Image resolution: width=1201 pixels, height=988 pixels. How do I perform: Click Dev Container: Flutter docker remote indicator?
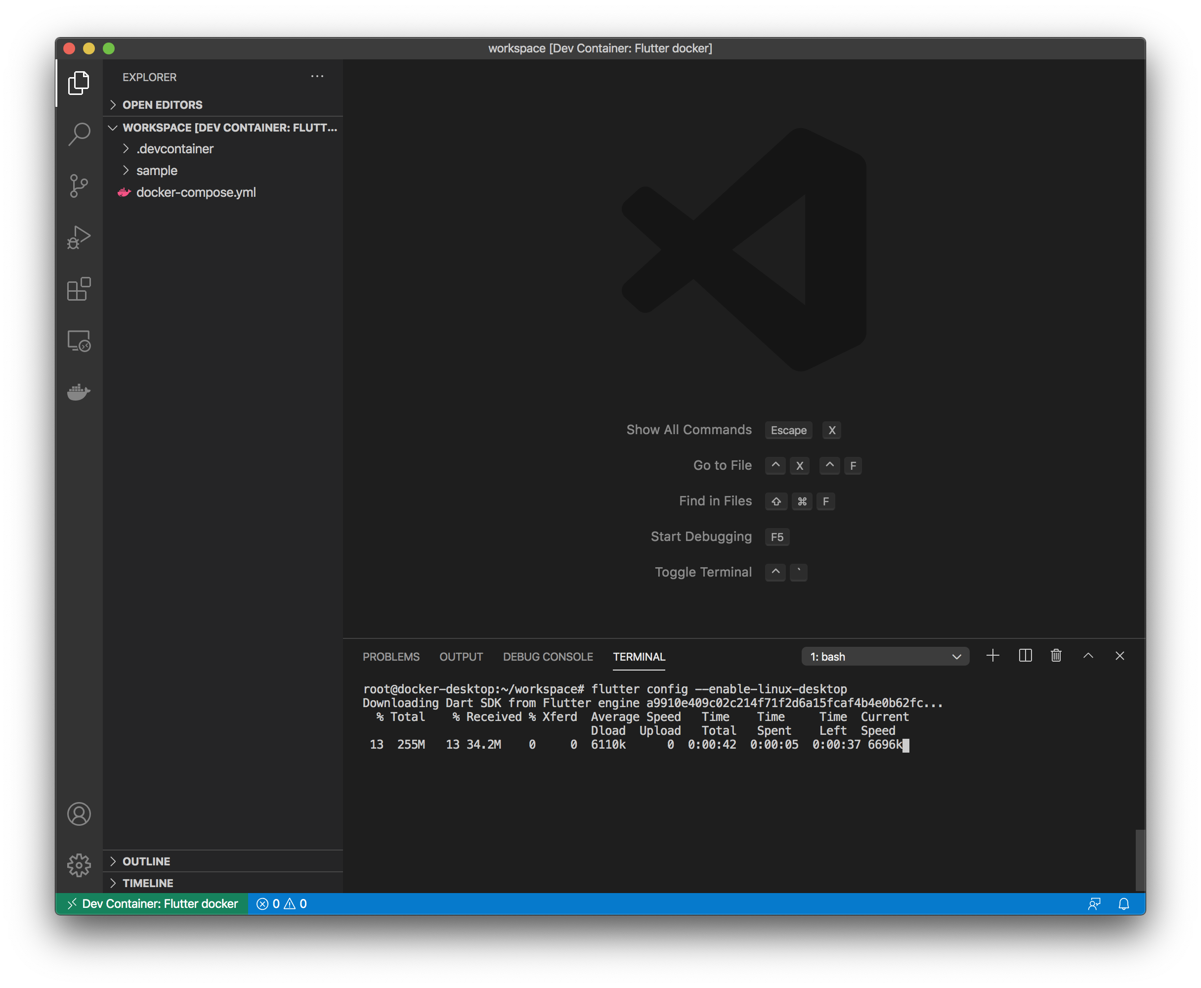[152, 904]
